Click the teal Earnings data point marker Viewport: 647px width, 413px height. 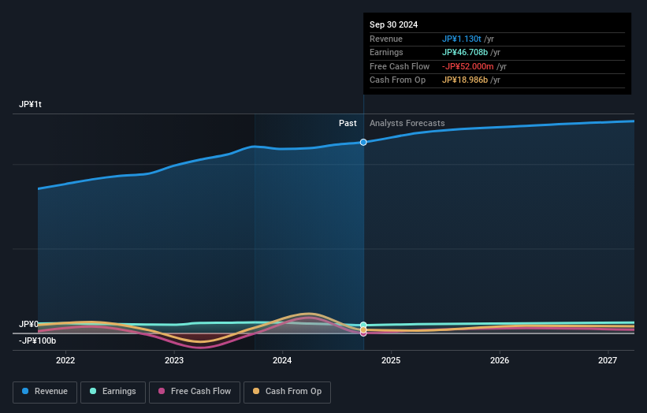tap(363, 325)
